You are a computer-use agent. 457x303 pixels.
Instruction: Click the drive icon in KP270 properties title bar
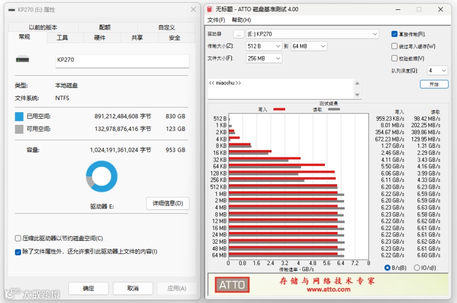(x=12, y=10)
